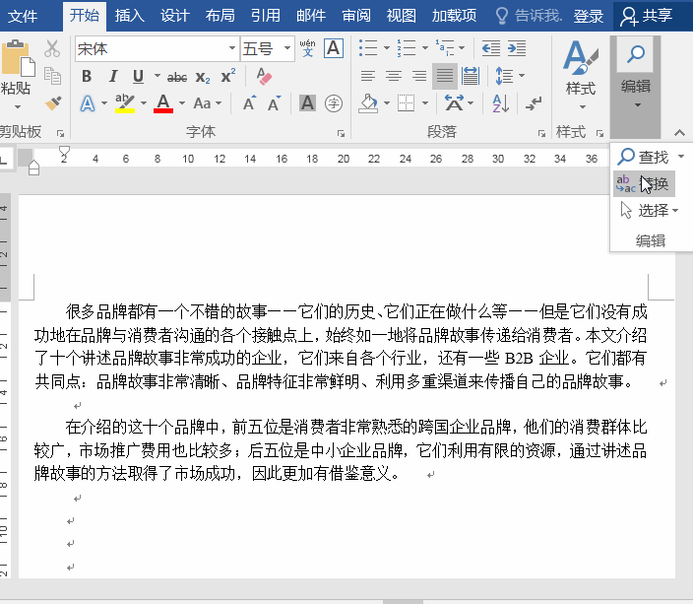Switch to 布局 layout tab
The height and width of the screenshot is (604, 693).
point(220,16)
